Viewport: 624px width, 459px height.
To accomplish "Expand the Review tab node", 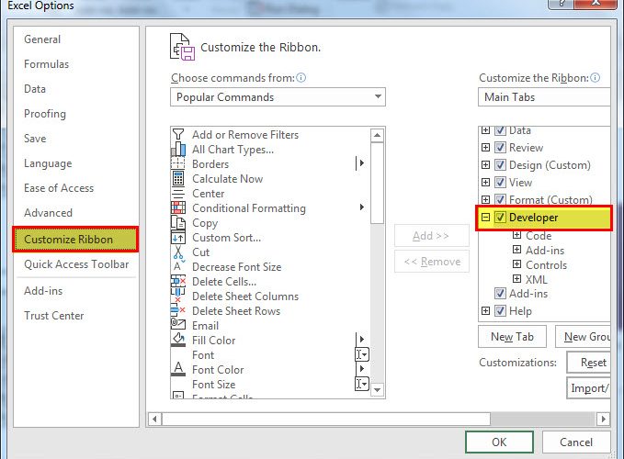I will pos(485,148).
